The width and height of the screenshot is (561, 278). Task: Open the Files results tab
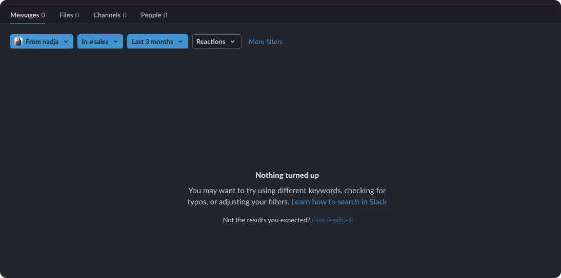[x=69, y=15]
